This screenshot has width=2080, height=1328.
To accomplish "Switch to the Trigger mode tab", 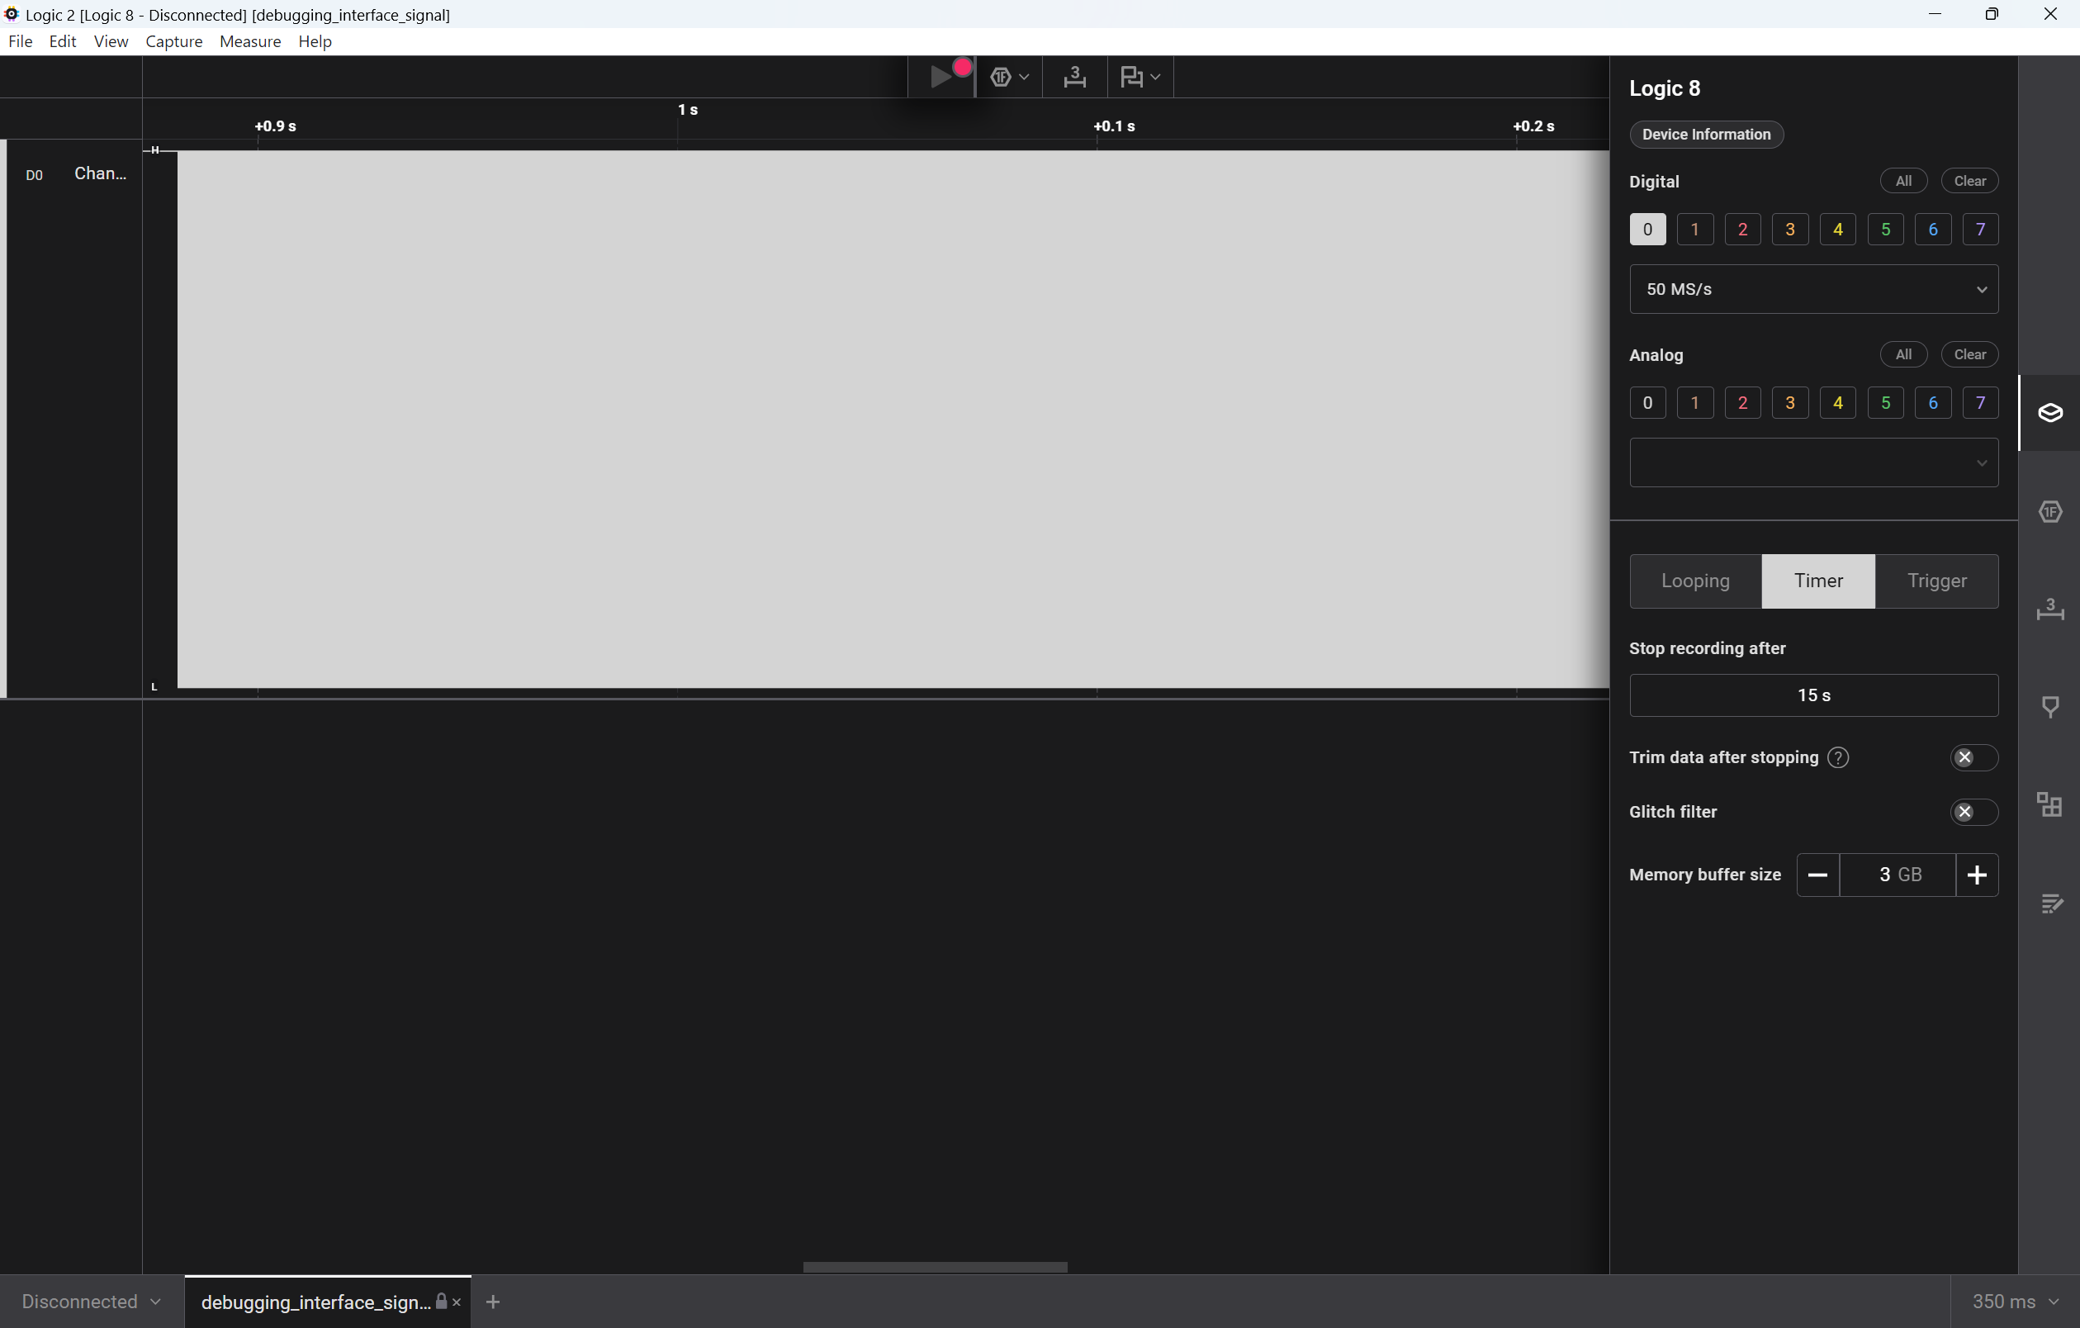I will coord(1935,581).
